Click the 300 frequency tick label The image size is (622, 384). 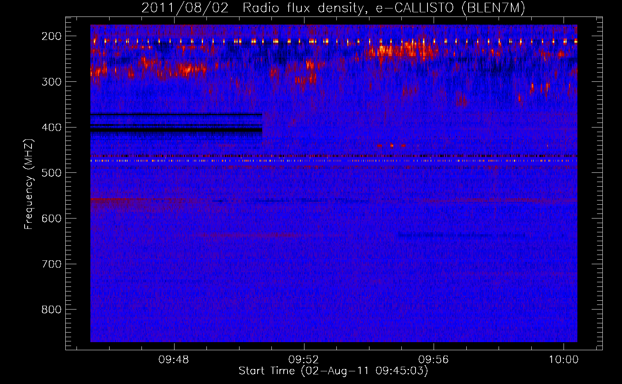coord(51,82)
